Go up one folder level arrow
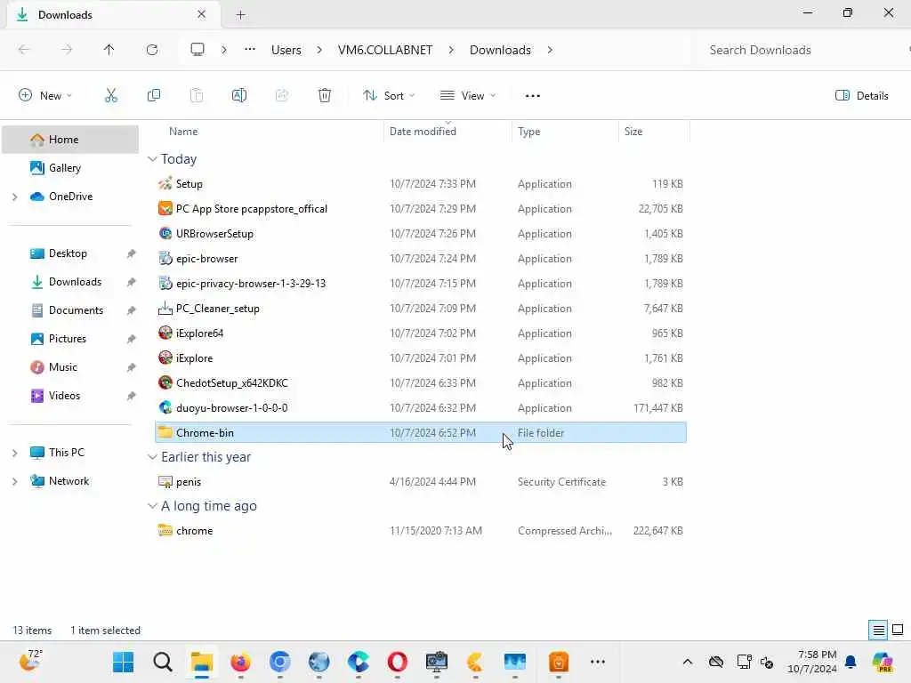911x683 pixels. coord(109,50)
